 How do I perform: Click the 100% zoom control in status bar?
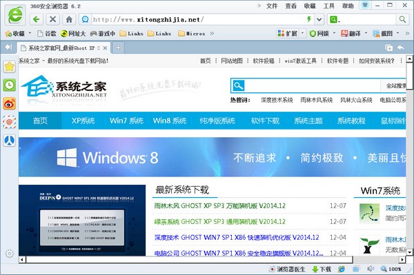[x=391, y=269]
